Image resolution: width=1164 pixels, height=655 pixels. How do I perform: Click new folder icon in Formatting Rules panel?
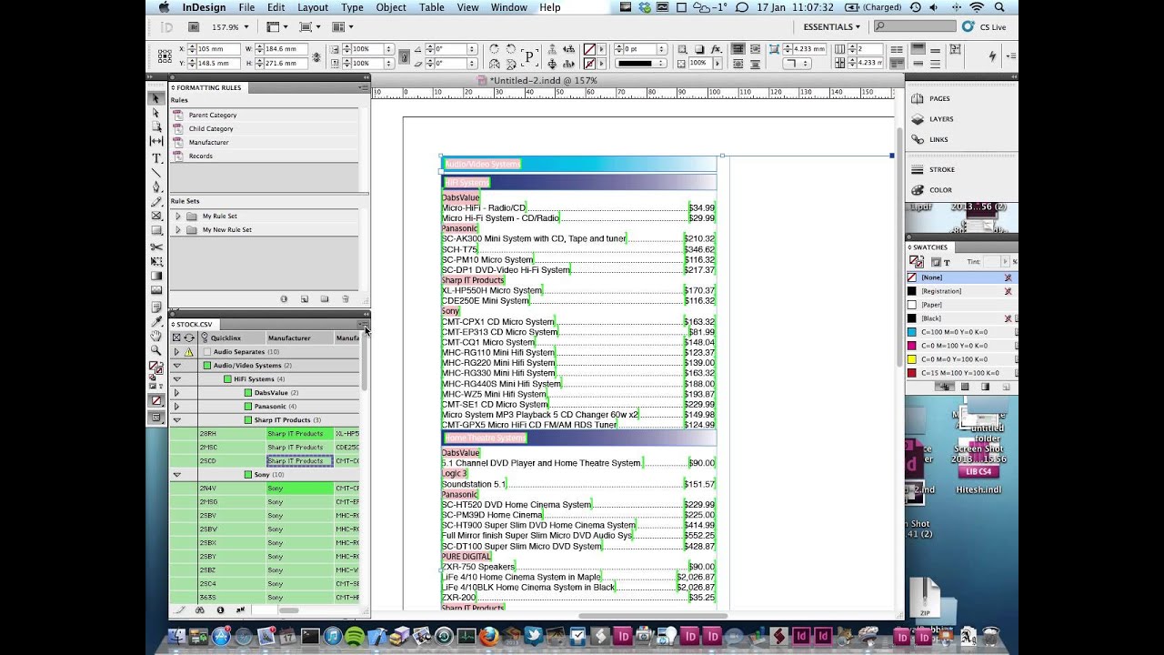pyautogui.click(x=325, y=299)
